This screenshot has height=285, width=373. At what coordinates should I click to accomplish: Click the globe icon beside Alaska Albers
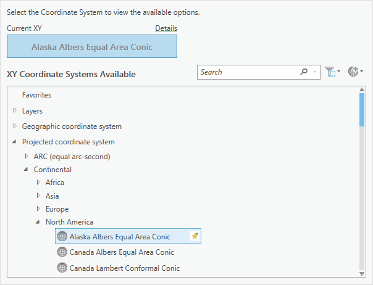click(x=62, y=236)
